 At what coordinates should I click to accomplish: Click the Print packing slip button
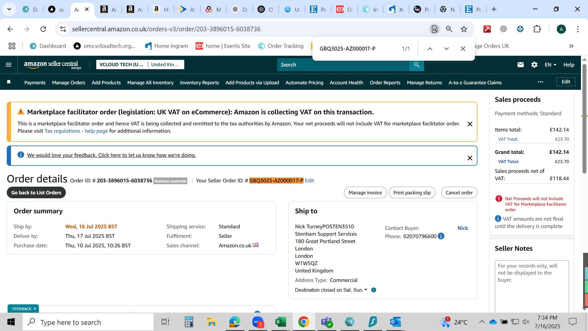pyautogui.click(x=412, y=192)
